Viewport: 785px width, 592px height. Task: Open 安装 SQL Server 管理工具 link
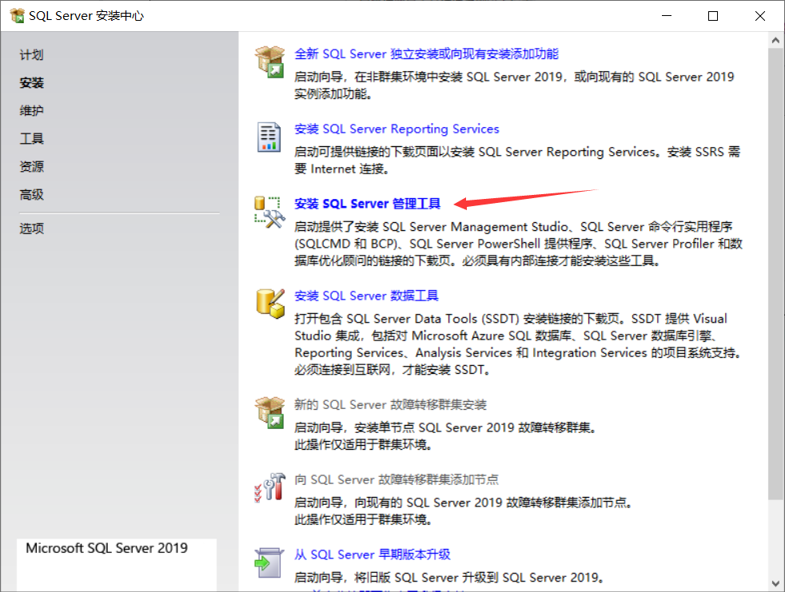click(x=368, y=204)
